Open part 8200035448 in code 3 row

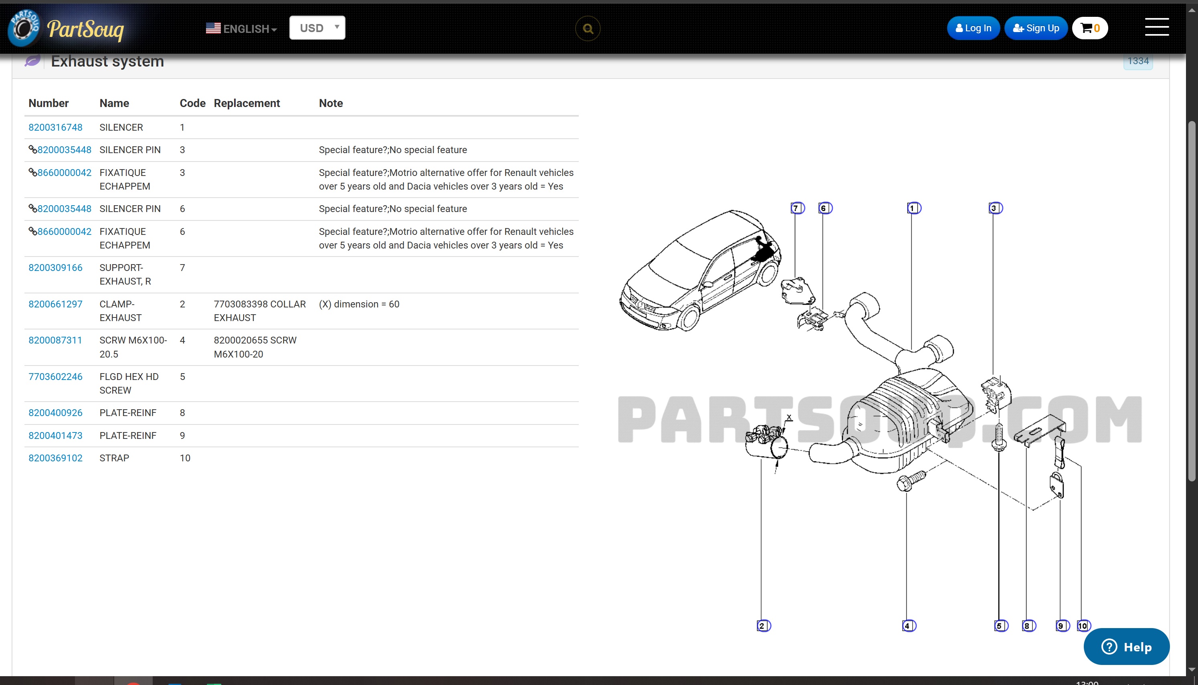pyautogui.click(x=65, y=150)
